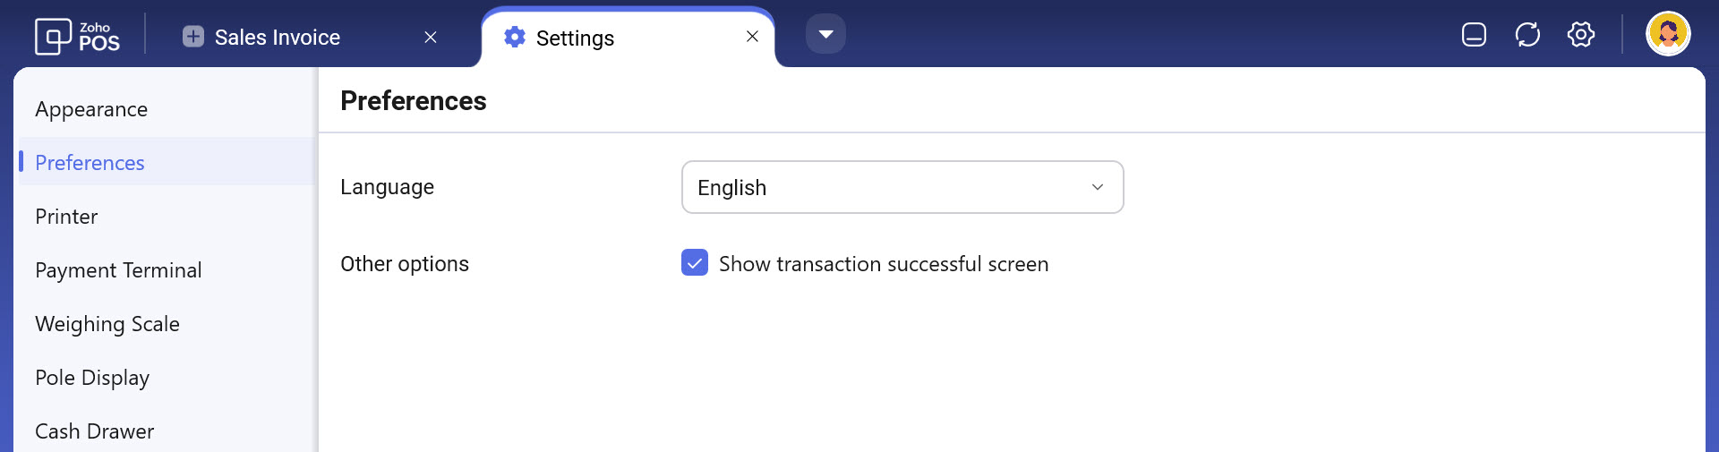Open Payment Terminal settings
The width and height of the screenshot is (1719, 452).
[x=118, y=270]
